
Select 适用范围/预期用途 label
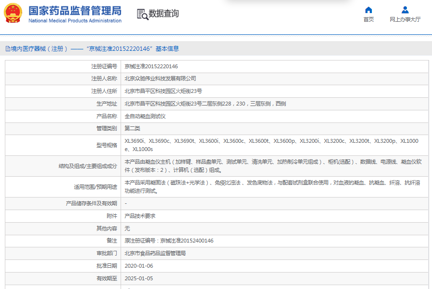point(95,187)
